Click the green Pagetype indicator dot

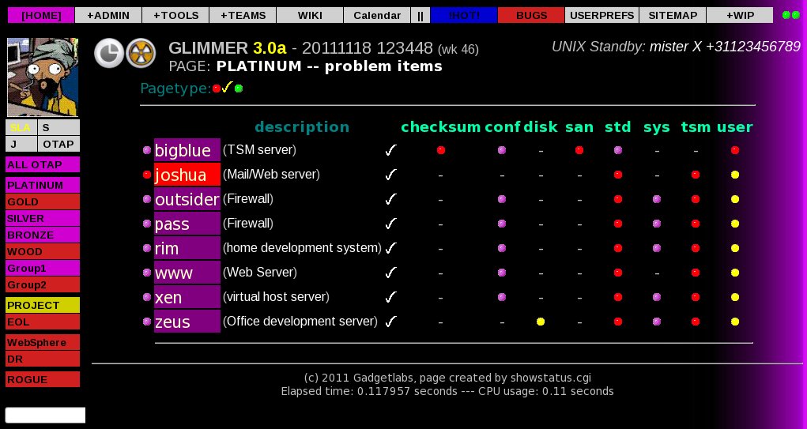239,88
